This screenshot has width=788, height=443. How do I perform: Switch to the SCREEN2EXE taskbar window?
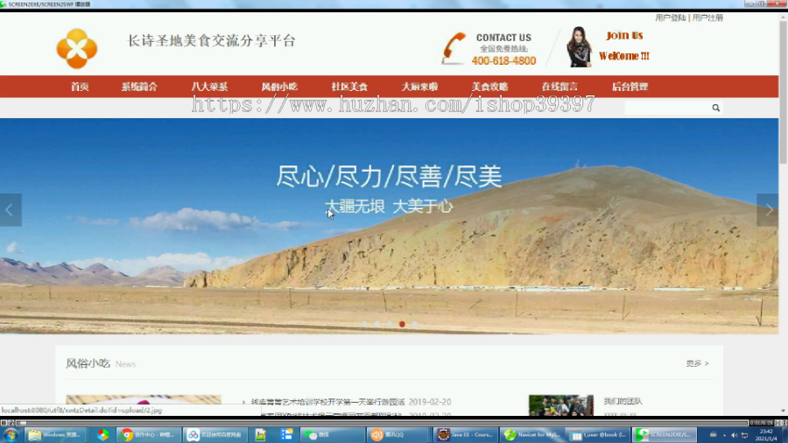[665, 435]
